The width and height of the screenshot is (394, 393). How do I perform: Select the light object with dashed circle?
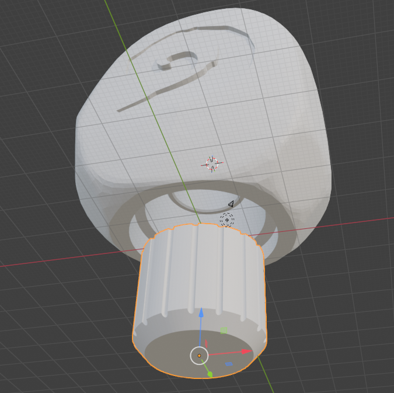click(227, 220)
